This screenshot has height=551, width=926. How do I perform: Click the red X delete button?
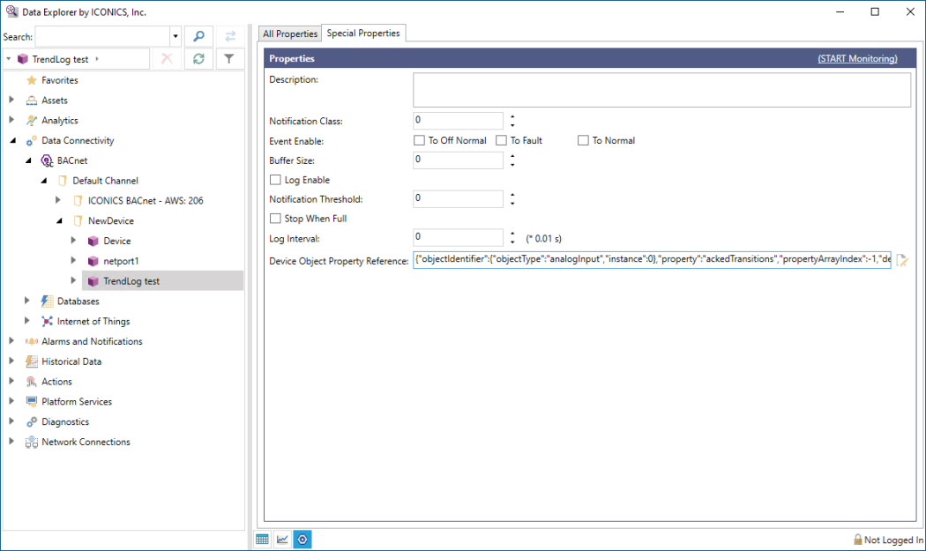[x=168, y=58]
